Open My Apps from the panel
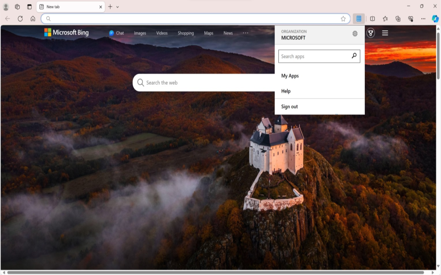The width and height of the screenshot is (441, 275). click(290, 76)
